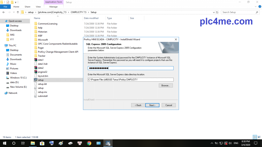Screen dimensions: 262x147
Task: Click the Explorer refresh button
Action: (x=217, y=12)
